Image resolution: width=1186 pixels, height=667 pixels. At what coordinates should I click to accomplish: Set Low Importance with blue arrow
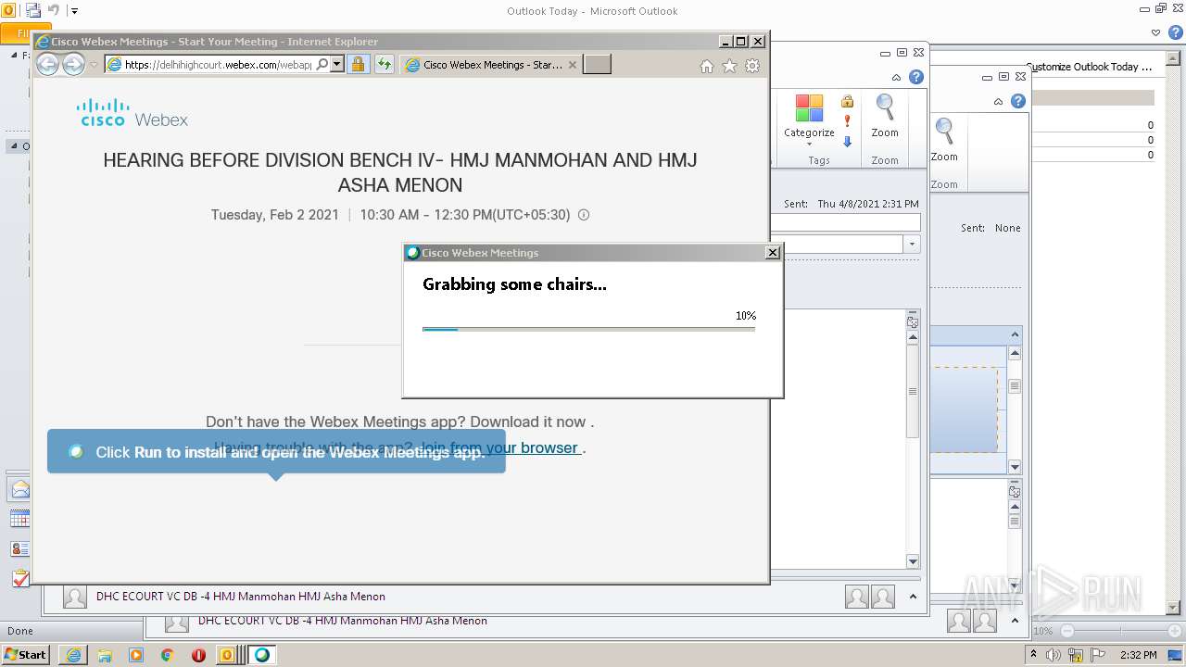(847, 142)
